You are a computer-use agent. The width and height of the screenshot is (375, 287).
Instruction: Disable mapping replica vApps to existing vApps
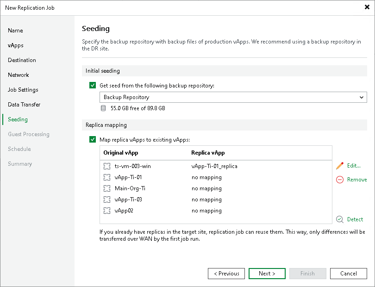tap(92, 139)
